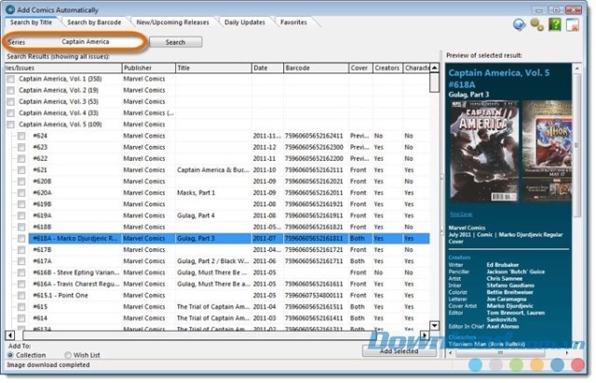Image resolution: width=596 pixels, height=383 pixels.
Task: Click the globe update icon in top toolbar
Action: pyautogui.click(x=519, y=24)
